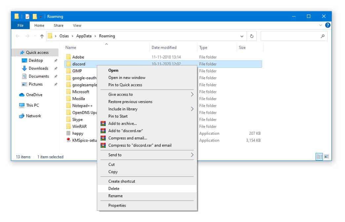Select Open in new window

(x=147, y=78)
